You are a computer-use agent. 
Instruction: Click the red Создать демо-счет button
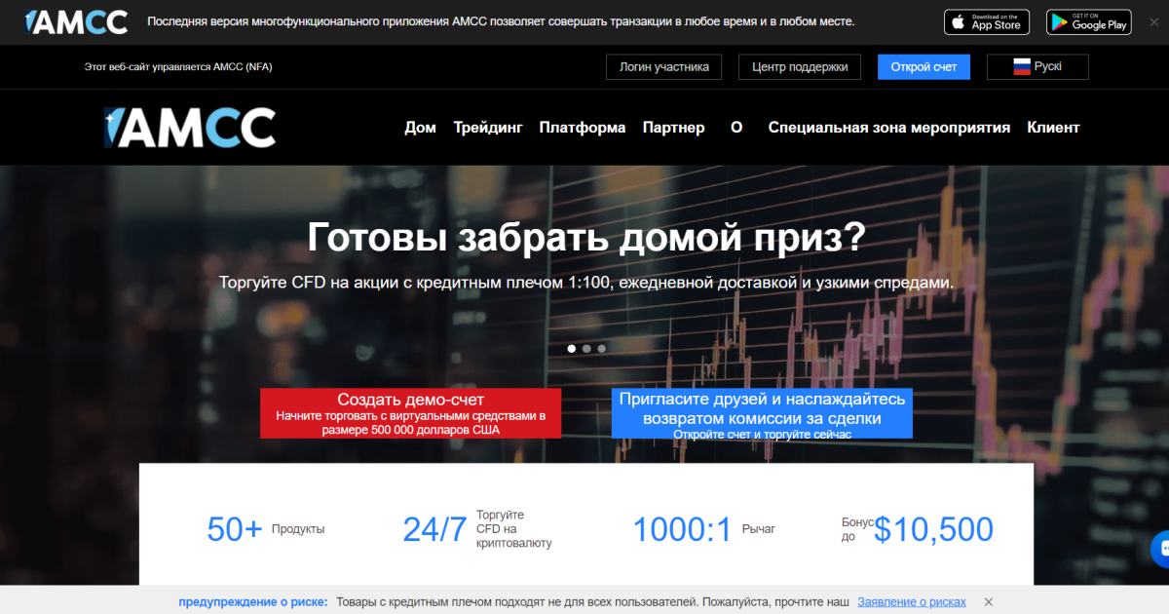[x=411, y=413]
